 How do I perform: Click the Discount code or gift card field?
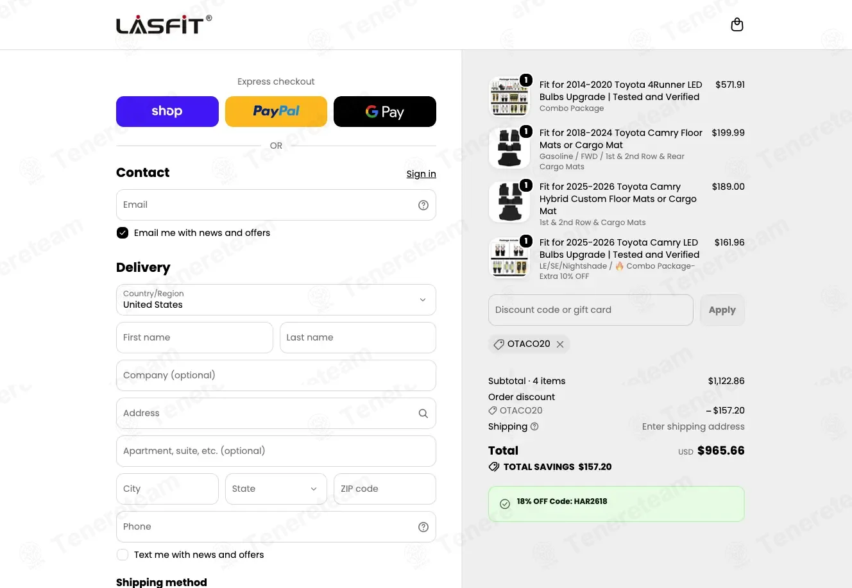pos(591,310)
